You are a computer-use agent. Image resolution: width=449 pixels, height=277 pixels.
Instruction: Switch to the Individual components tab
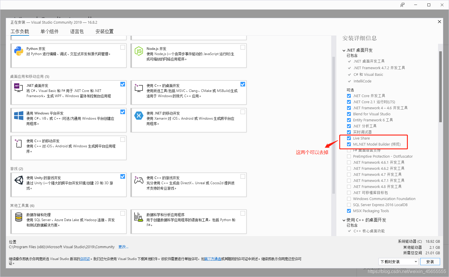pos(50,32)
